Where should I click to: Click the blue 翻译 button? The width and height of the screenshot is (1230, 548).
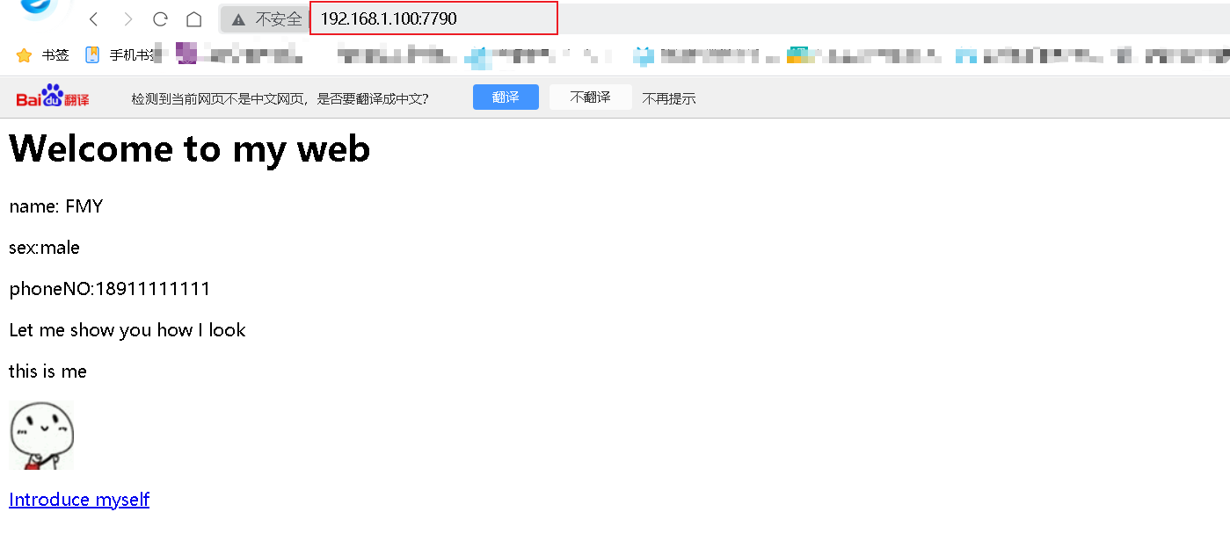pos(506,97)
